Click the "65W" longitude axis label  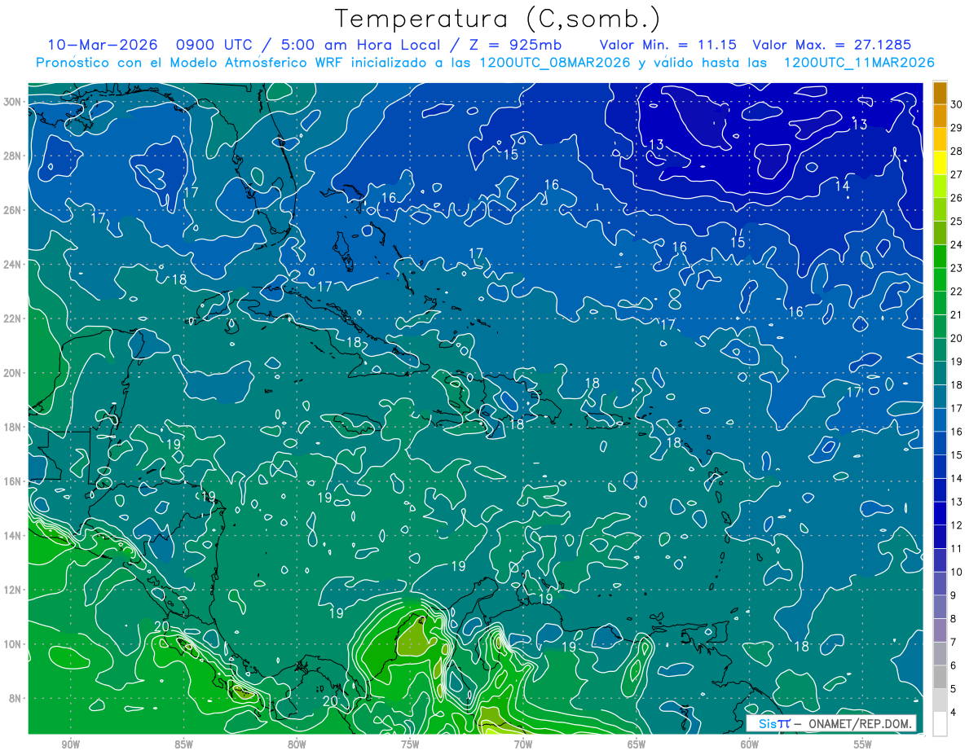tap(637, 744)
